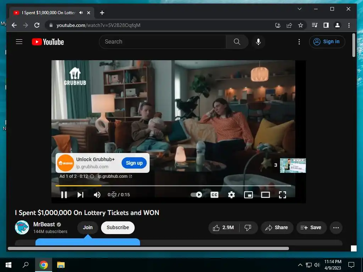Visit lp.grubhub.com link below ad card
This screenshot has height=272, width=363.
click(x=115, y=176)
